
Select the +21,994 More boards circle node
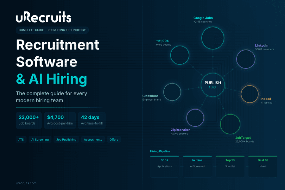(180, 55)
